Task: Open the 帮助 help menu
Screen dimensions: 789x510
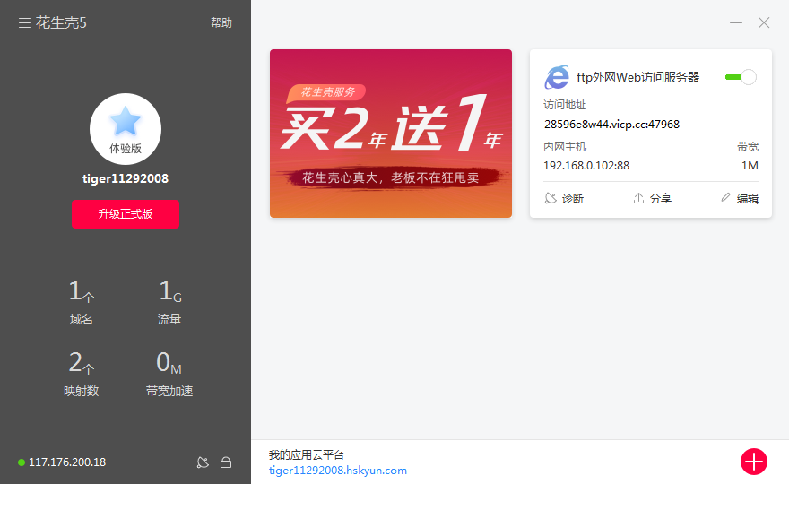Action: (221, 22)
